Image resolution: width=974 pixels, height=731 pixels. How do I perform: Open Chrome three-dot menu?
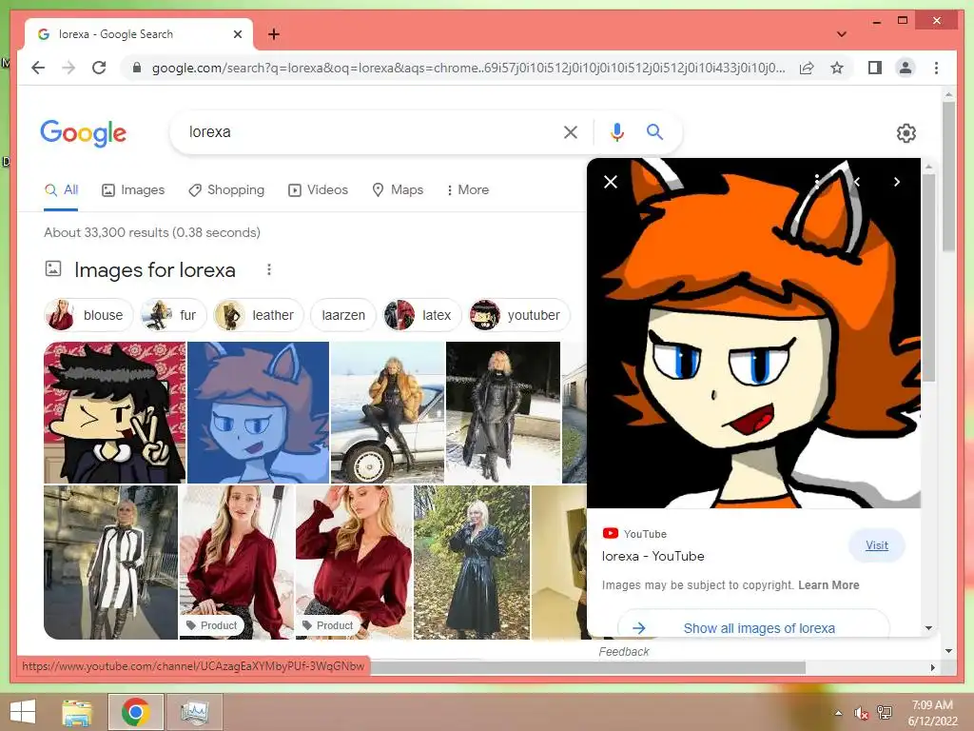(x=936, y=68)
